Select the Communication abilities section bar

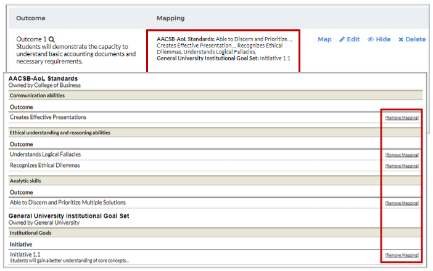click(215, 95)
